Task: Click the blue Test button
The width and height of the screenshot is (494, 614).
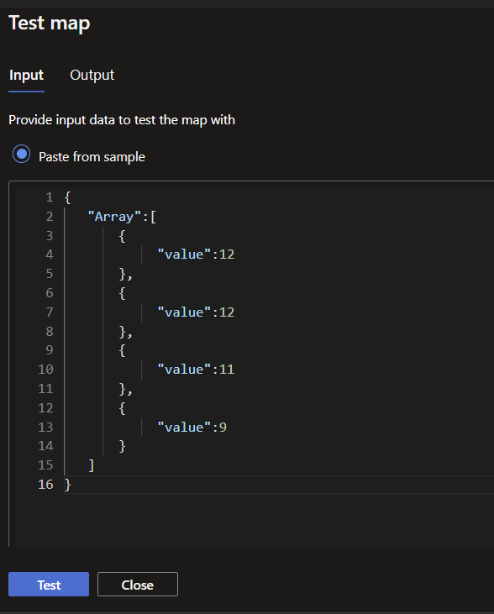Action: click(49, 585)
